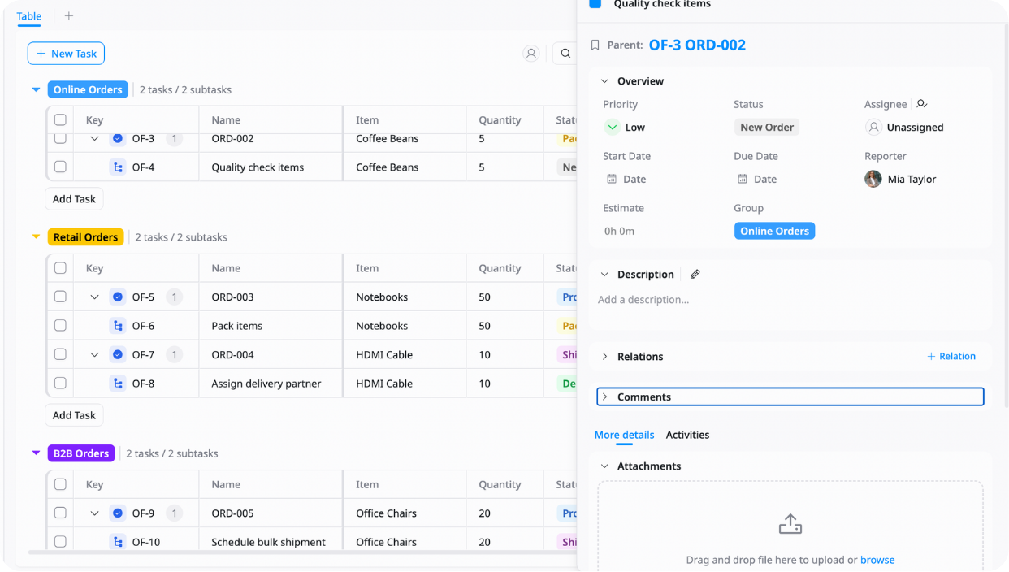Click the subtask icon of OF-10
The image size is (1009, 572).
118,542
